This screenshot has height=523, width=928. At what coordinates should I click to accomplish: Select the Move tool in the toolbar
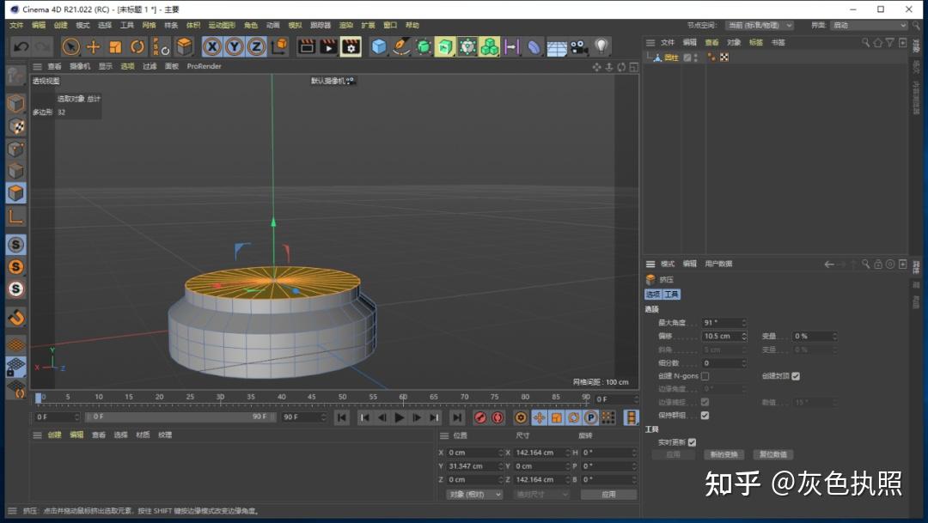(x=94, y=46)
